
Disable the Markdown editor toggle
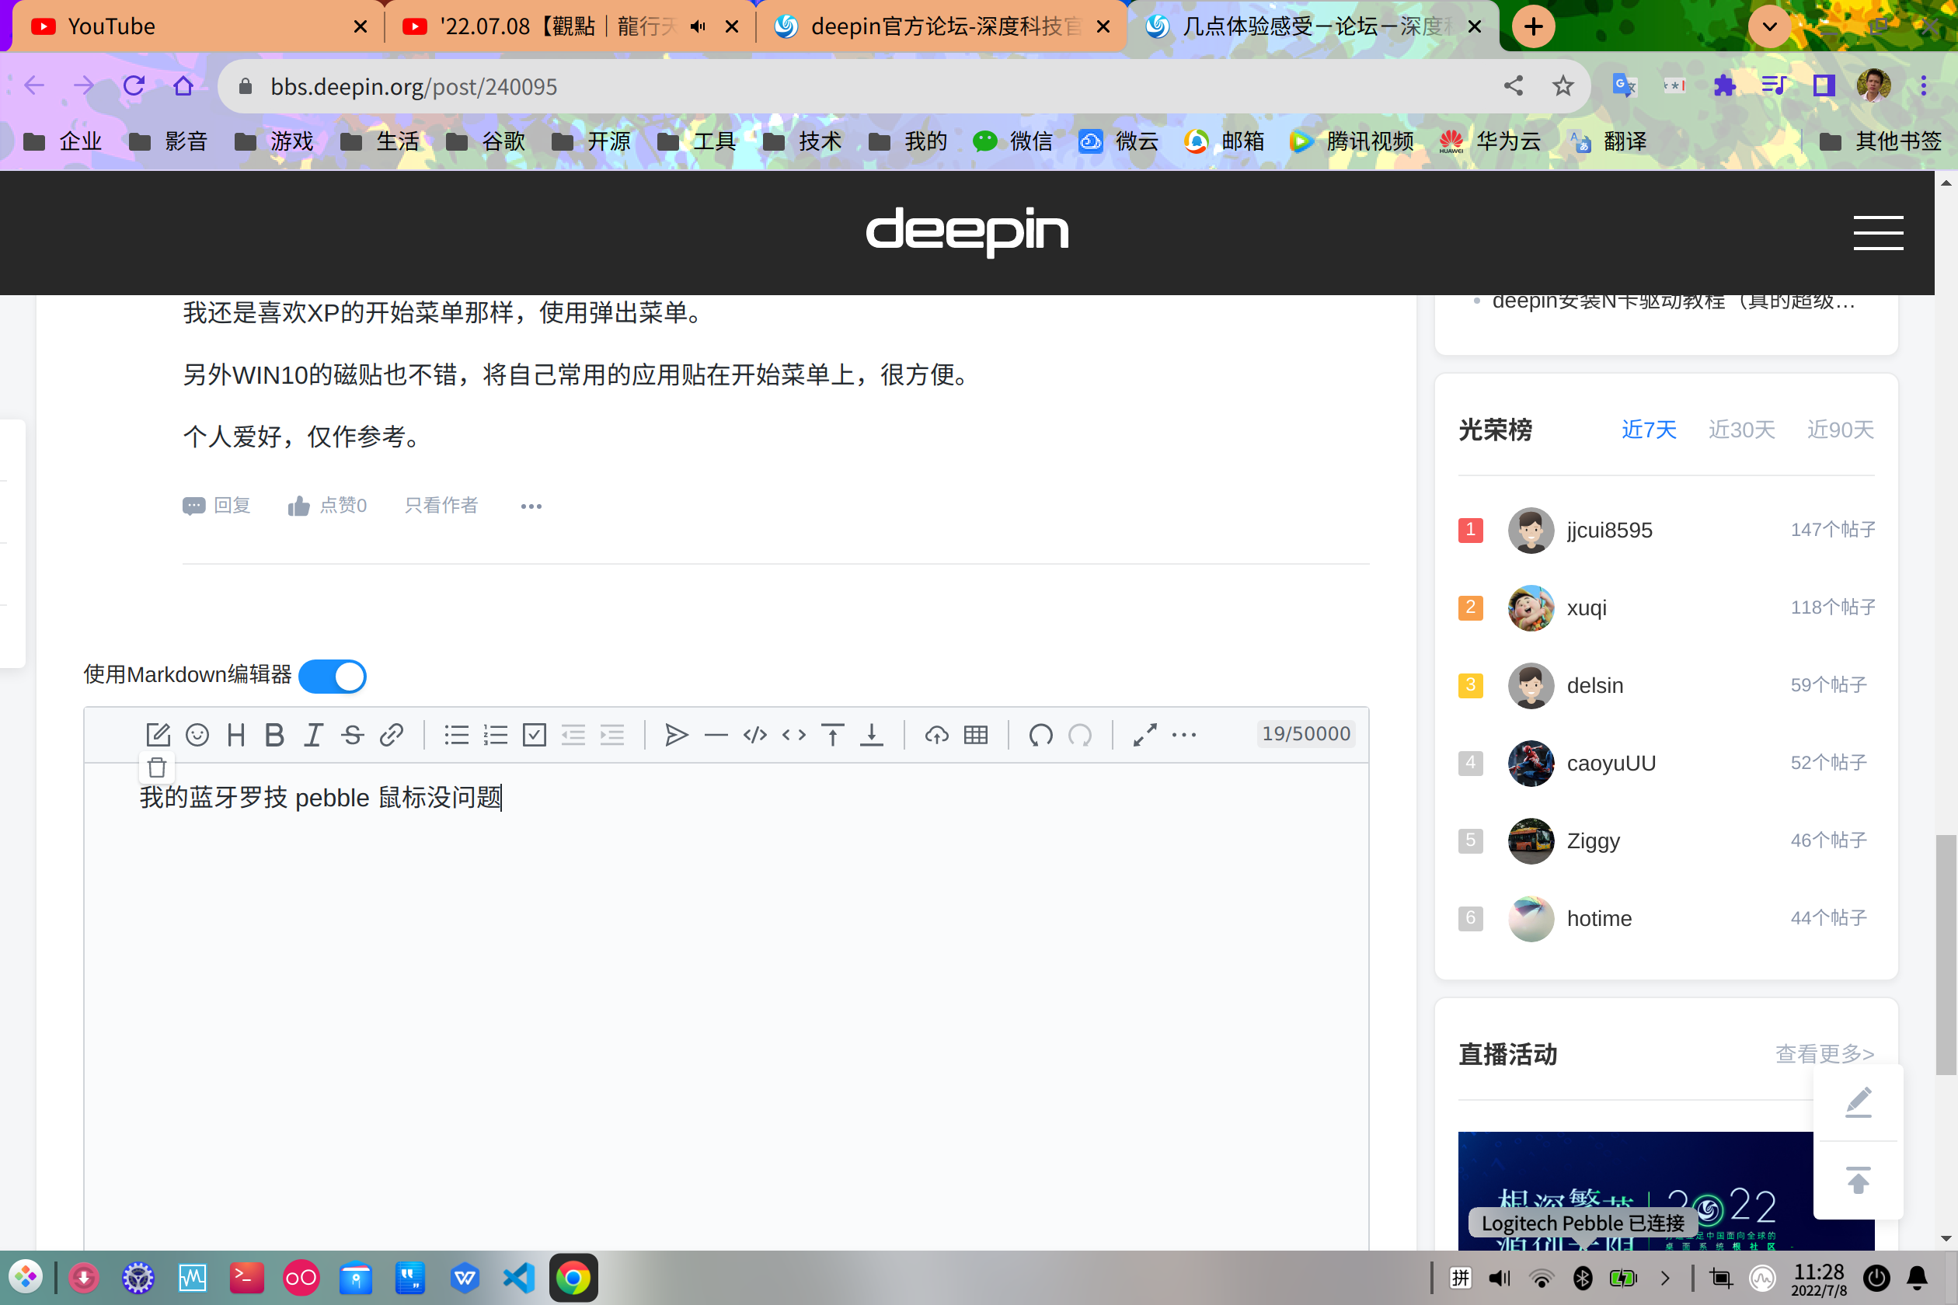[x=333, y=677]
